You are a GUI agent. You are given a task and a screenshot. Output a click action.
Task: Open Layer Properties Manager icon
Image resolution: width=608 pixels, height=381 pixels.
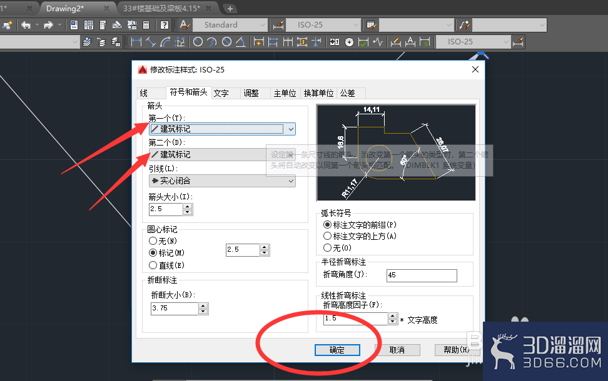pyautogui.click(x=87, y=42)
